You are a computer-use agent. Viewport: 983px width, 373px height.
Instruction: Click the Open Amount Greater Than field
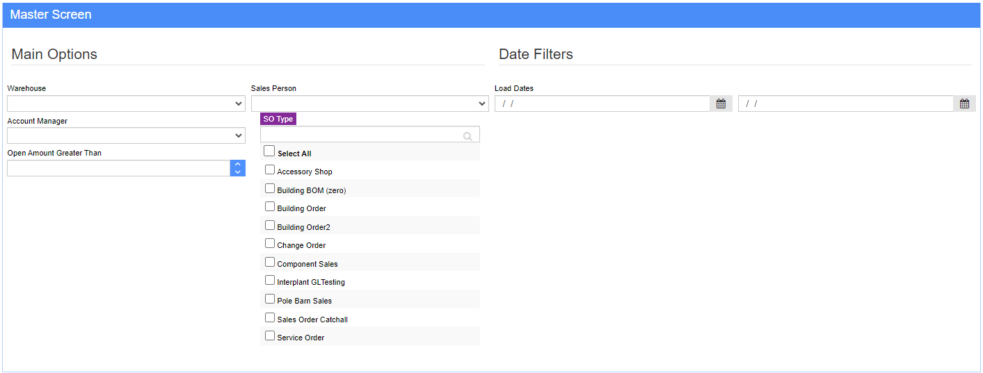point(119,168)
